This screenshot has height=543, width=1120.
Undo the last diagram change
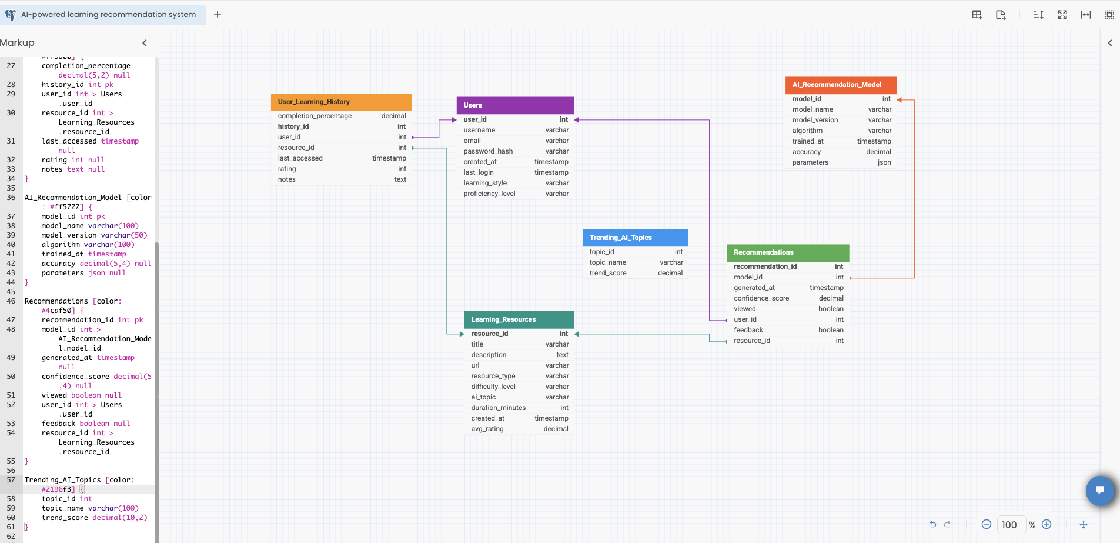click(x=934, y=524)
